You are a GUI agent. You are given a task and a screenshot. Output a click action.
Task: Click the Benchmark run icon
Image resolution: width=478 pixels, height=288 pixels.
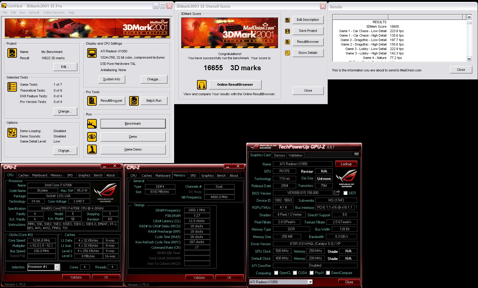(x=92, y=124)
